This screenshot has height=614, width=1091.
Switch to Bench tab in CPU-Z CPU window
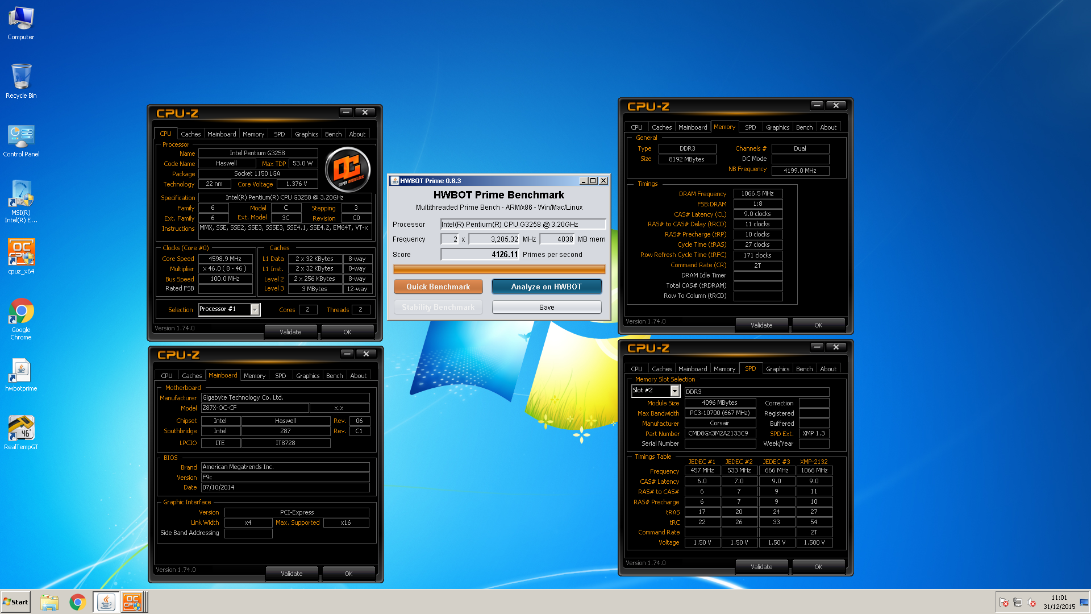pos(334,134)
